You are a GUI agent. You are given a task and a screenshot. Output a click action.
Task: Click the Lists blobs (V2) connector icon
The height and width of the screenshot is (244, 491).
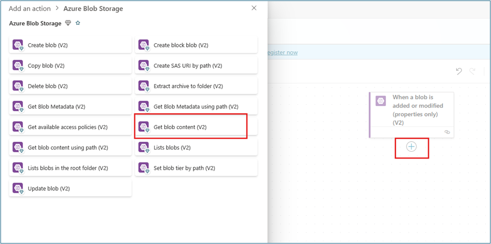(x=144, y=148)
